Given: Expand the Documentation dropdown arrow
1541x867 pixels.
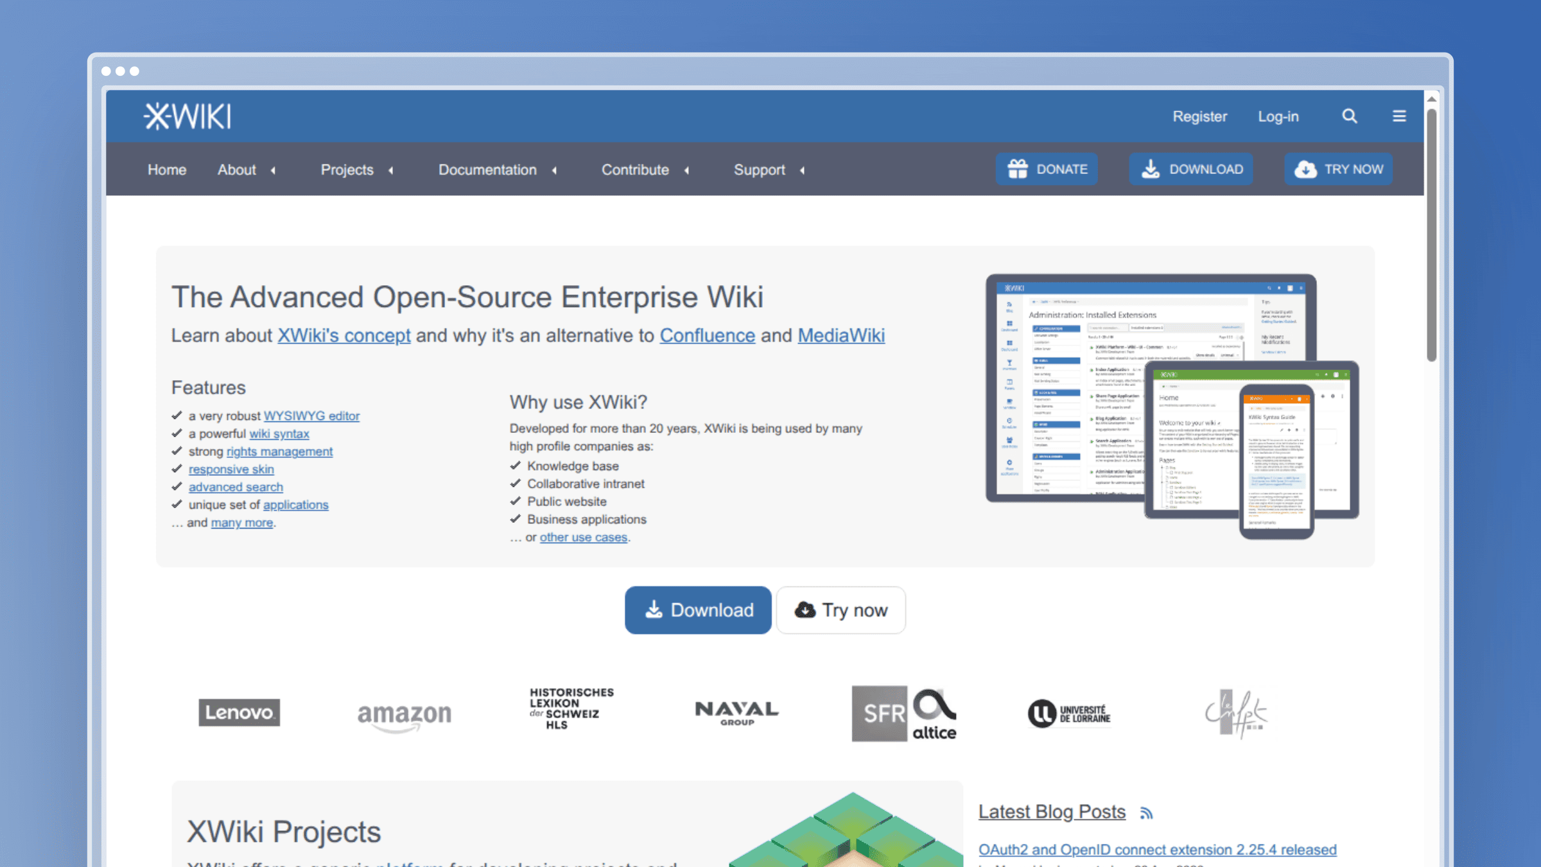Looking at the screenshot, I should point(555,171).
